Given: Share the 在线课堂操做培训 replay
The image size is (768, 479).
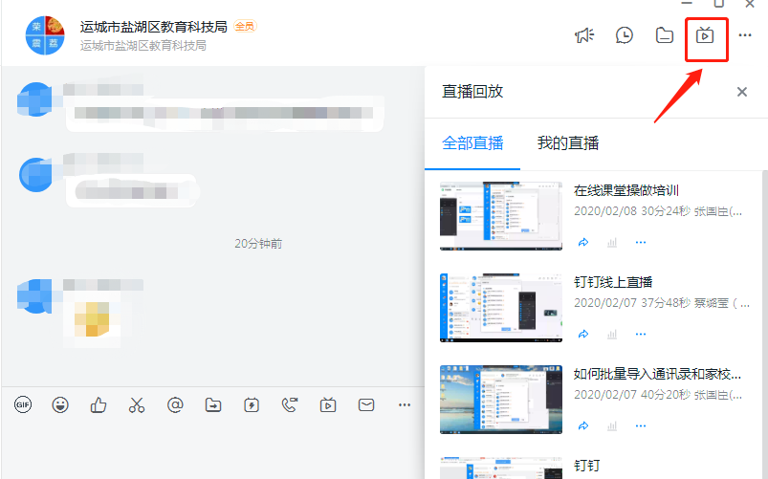Looking at the screenshot, I should (x=582, y=243).
